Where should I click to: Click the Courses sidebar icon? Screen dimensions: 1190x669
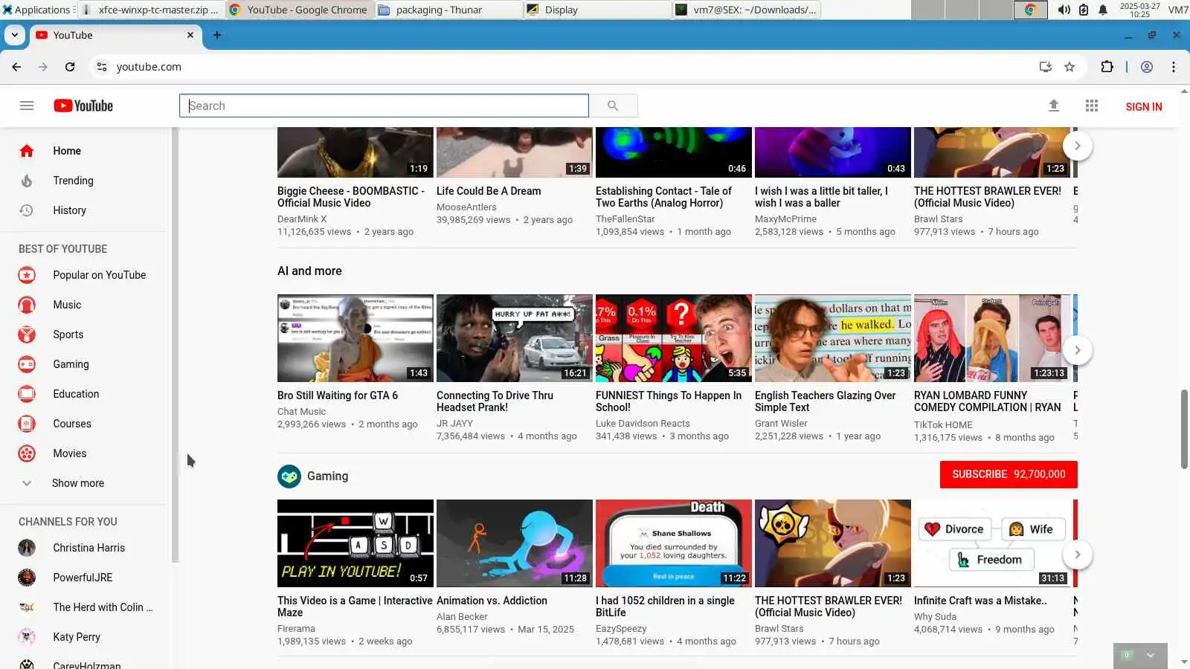27,424
